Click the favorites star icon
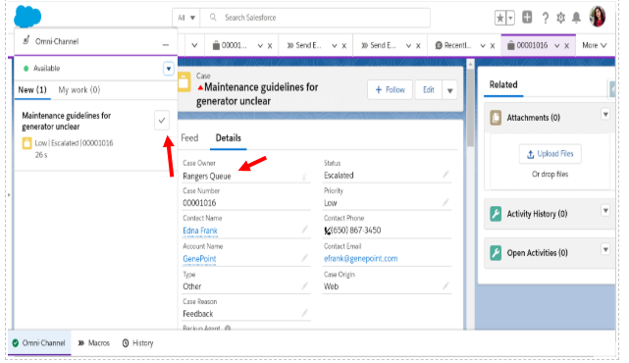629x363 pixels. [x=500, y=18]
